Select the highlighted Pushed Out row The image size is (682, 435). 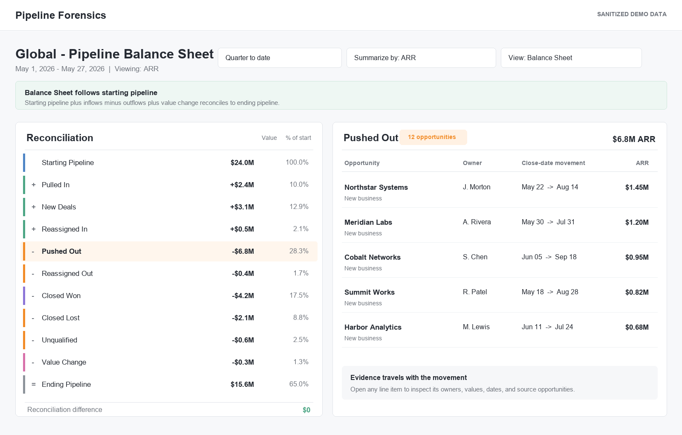[x=170, y=251]
